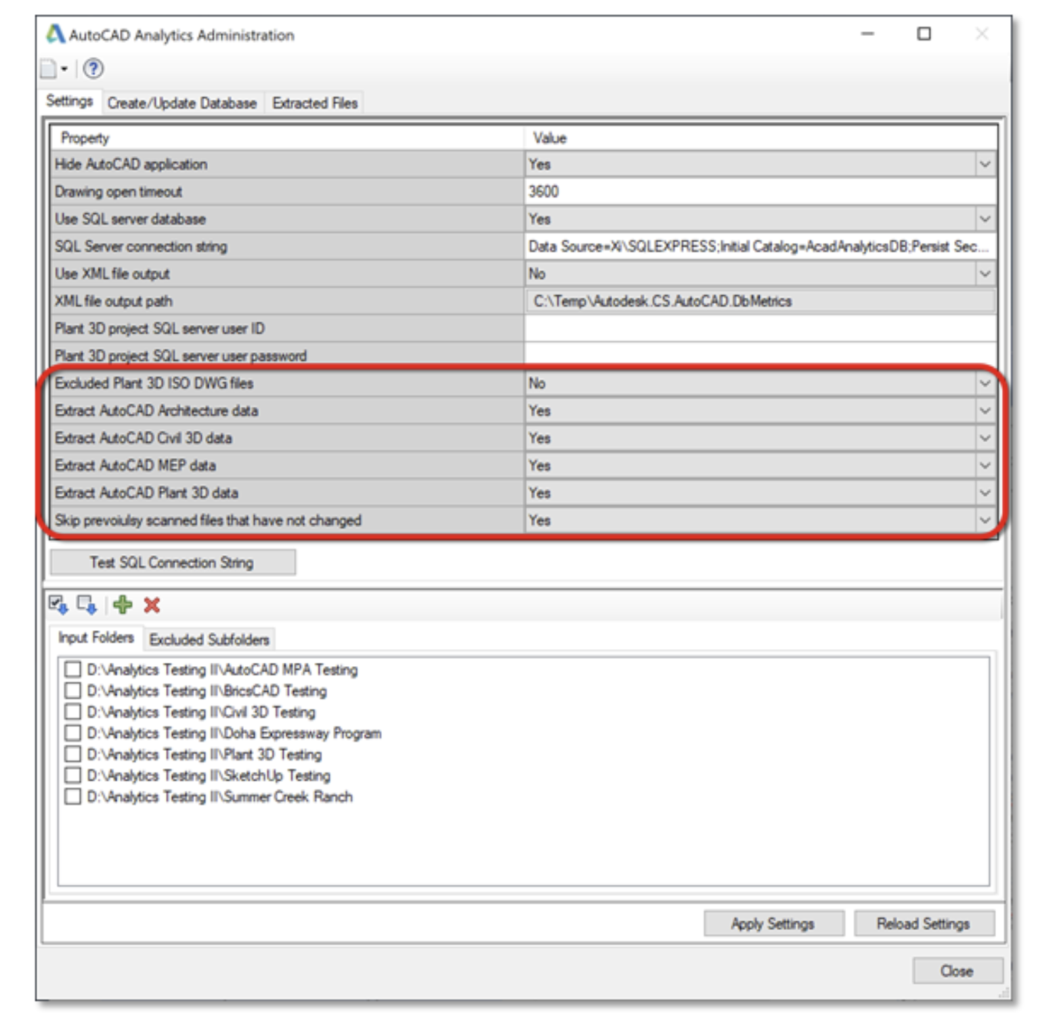Click the blank document toolbar icon
The image size is (1055, 1031).
coord(48,69)
